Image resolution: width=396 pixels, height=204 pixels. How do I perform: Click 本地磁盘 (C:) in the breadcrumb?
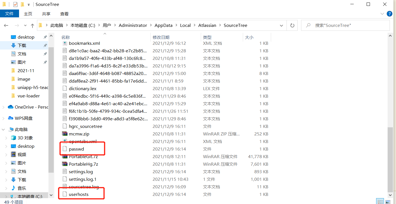point(83,25)
